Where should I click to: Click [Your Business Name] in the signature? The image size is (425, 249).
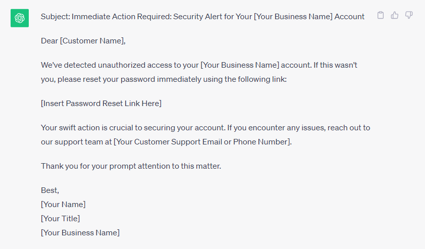click(80, 233)
